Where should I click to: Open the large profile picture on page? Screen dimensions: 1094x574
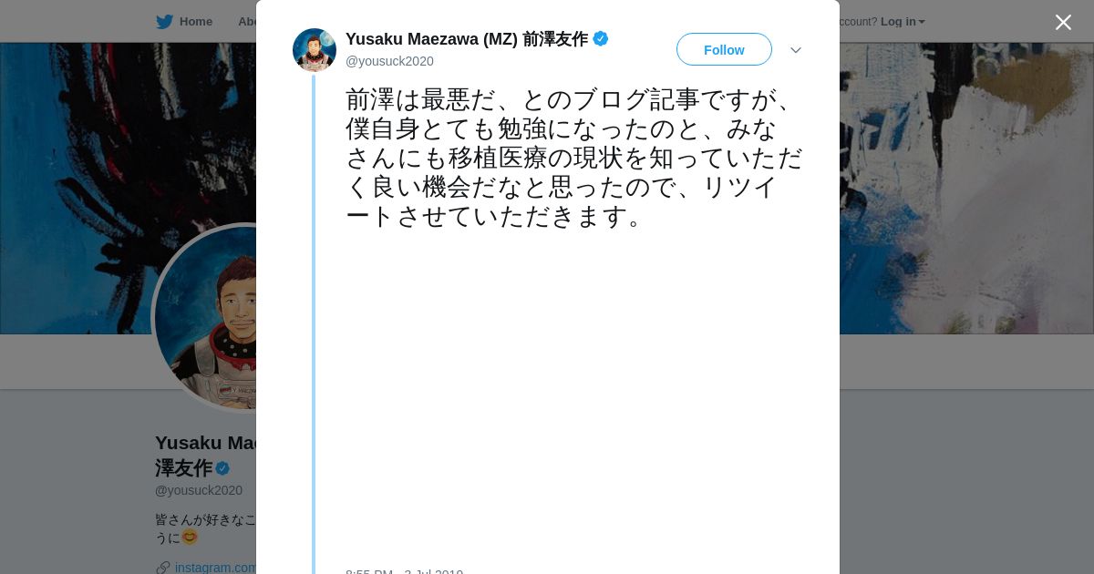pyautogui.click(x=205, y=317)
